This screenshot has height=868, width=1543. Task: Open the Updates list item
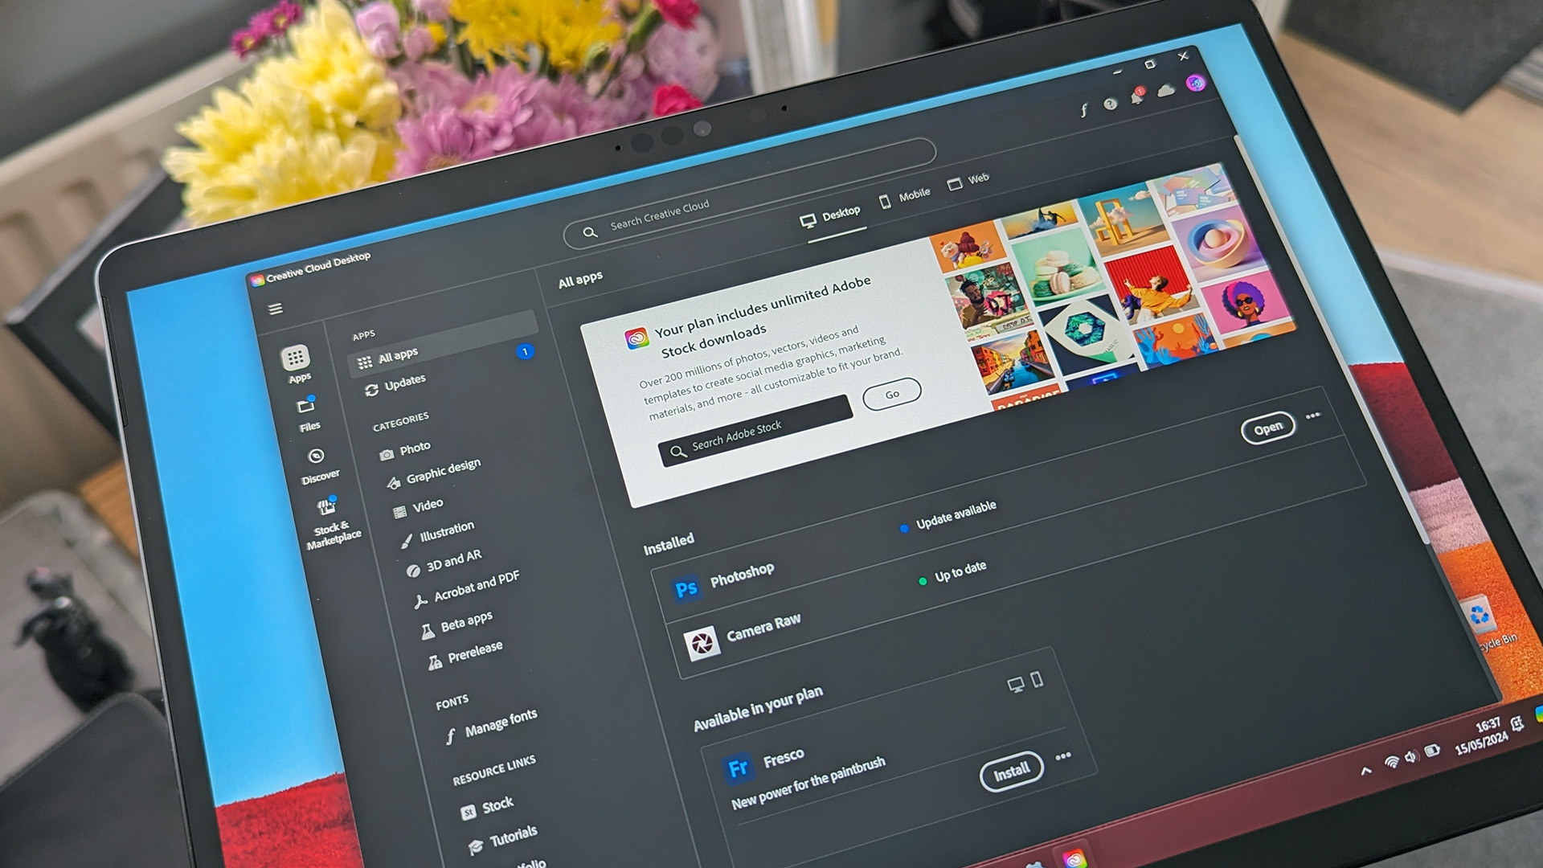tap(395, 384)
